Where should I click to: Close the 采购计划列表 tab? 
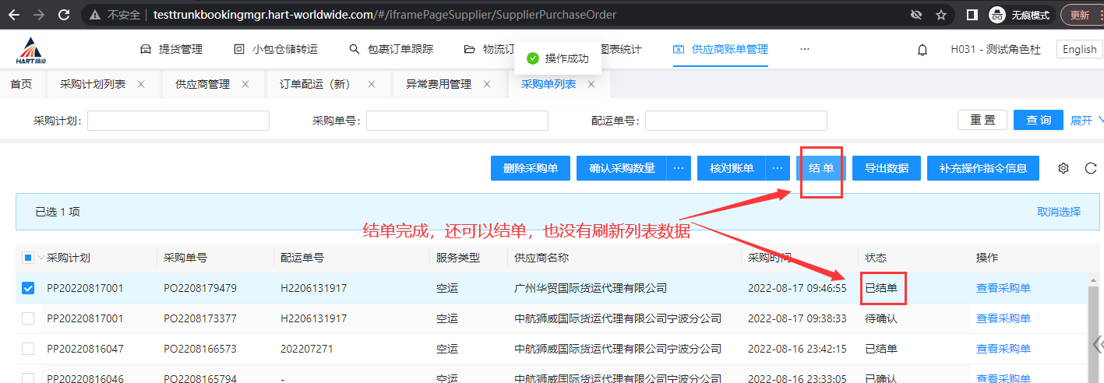pyautogui.click(x=141, y=84)
